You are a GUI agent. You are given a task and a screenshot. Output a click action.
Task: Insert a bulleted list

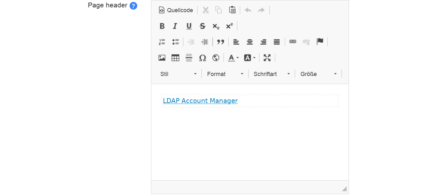(x=175, y=42)
